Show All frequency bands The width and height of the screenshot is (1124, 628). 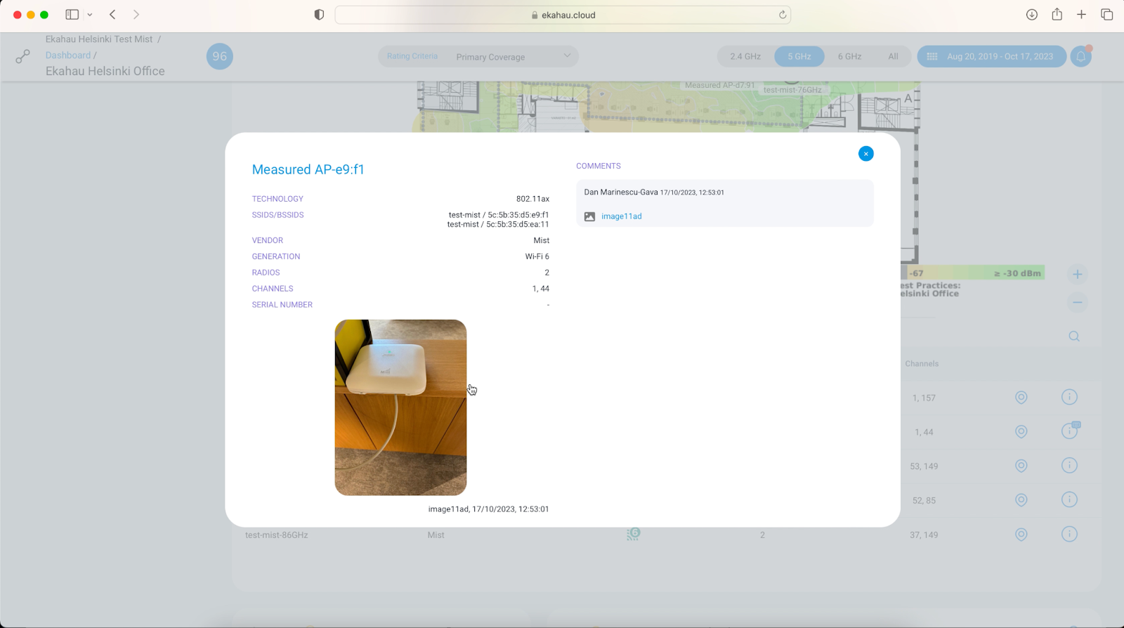coord(893,56)
